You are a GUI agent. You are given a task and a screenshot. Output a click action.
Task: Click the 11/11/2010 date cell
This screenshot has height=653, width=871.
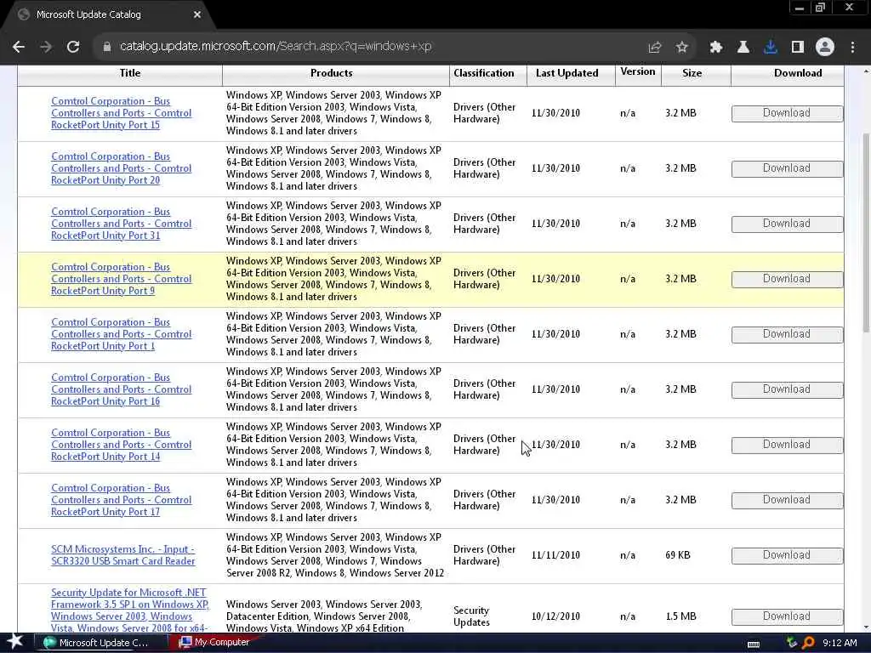coord(555,554)
